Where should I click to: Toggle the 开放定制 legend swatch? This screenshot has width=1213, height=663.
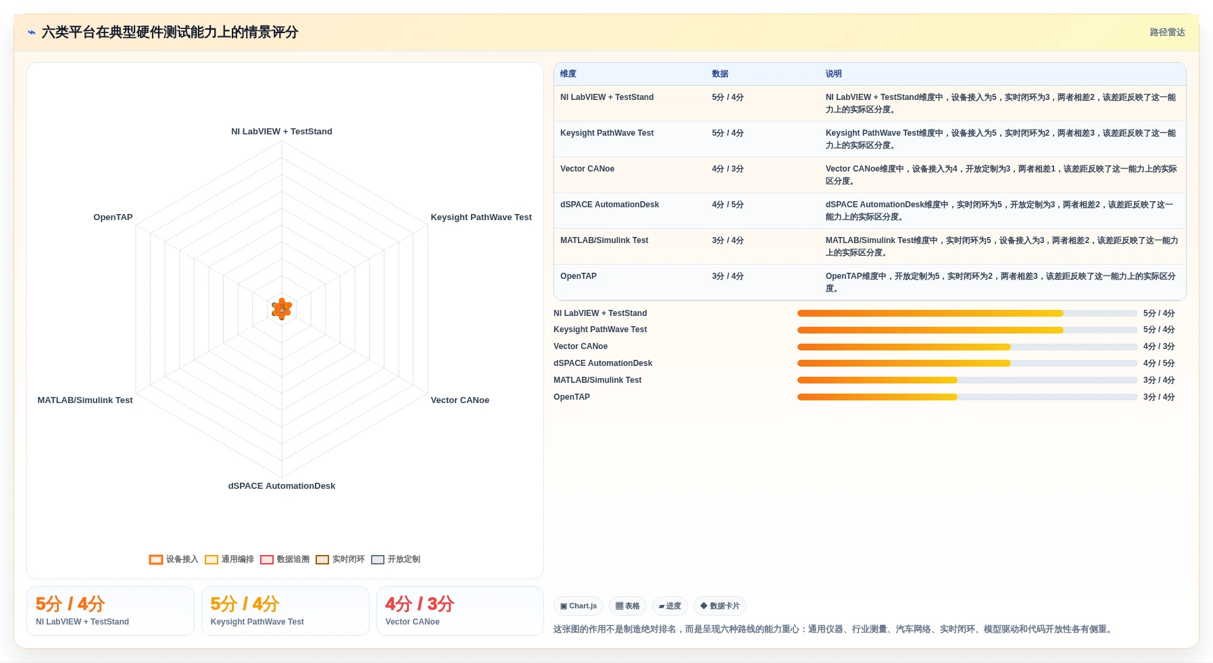pyautogui.click(x=378, y=560)
